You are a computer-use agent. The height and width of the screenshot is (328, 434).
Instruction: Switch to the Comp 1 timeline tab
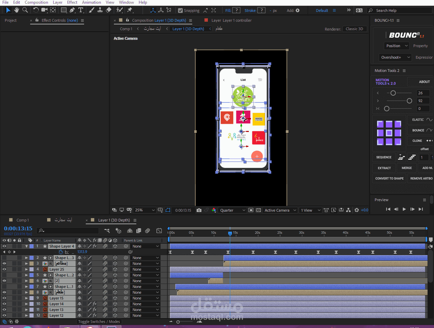coord(23,220)
